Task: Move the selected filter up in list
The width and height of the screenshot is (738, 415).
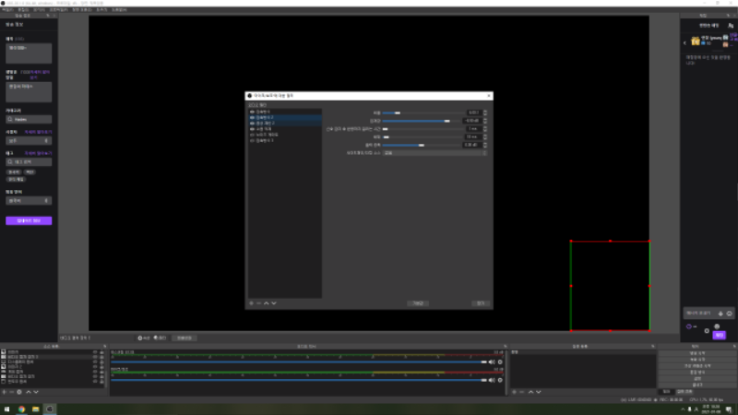Action: (x=267, y=303)
